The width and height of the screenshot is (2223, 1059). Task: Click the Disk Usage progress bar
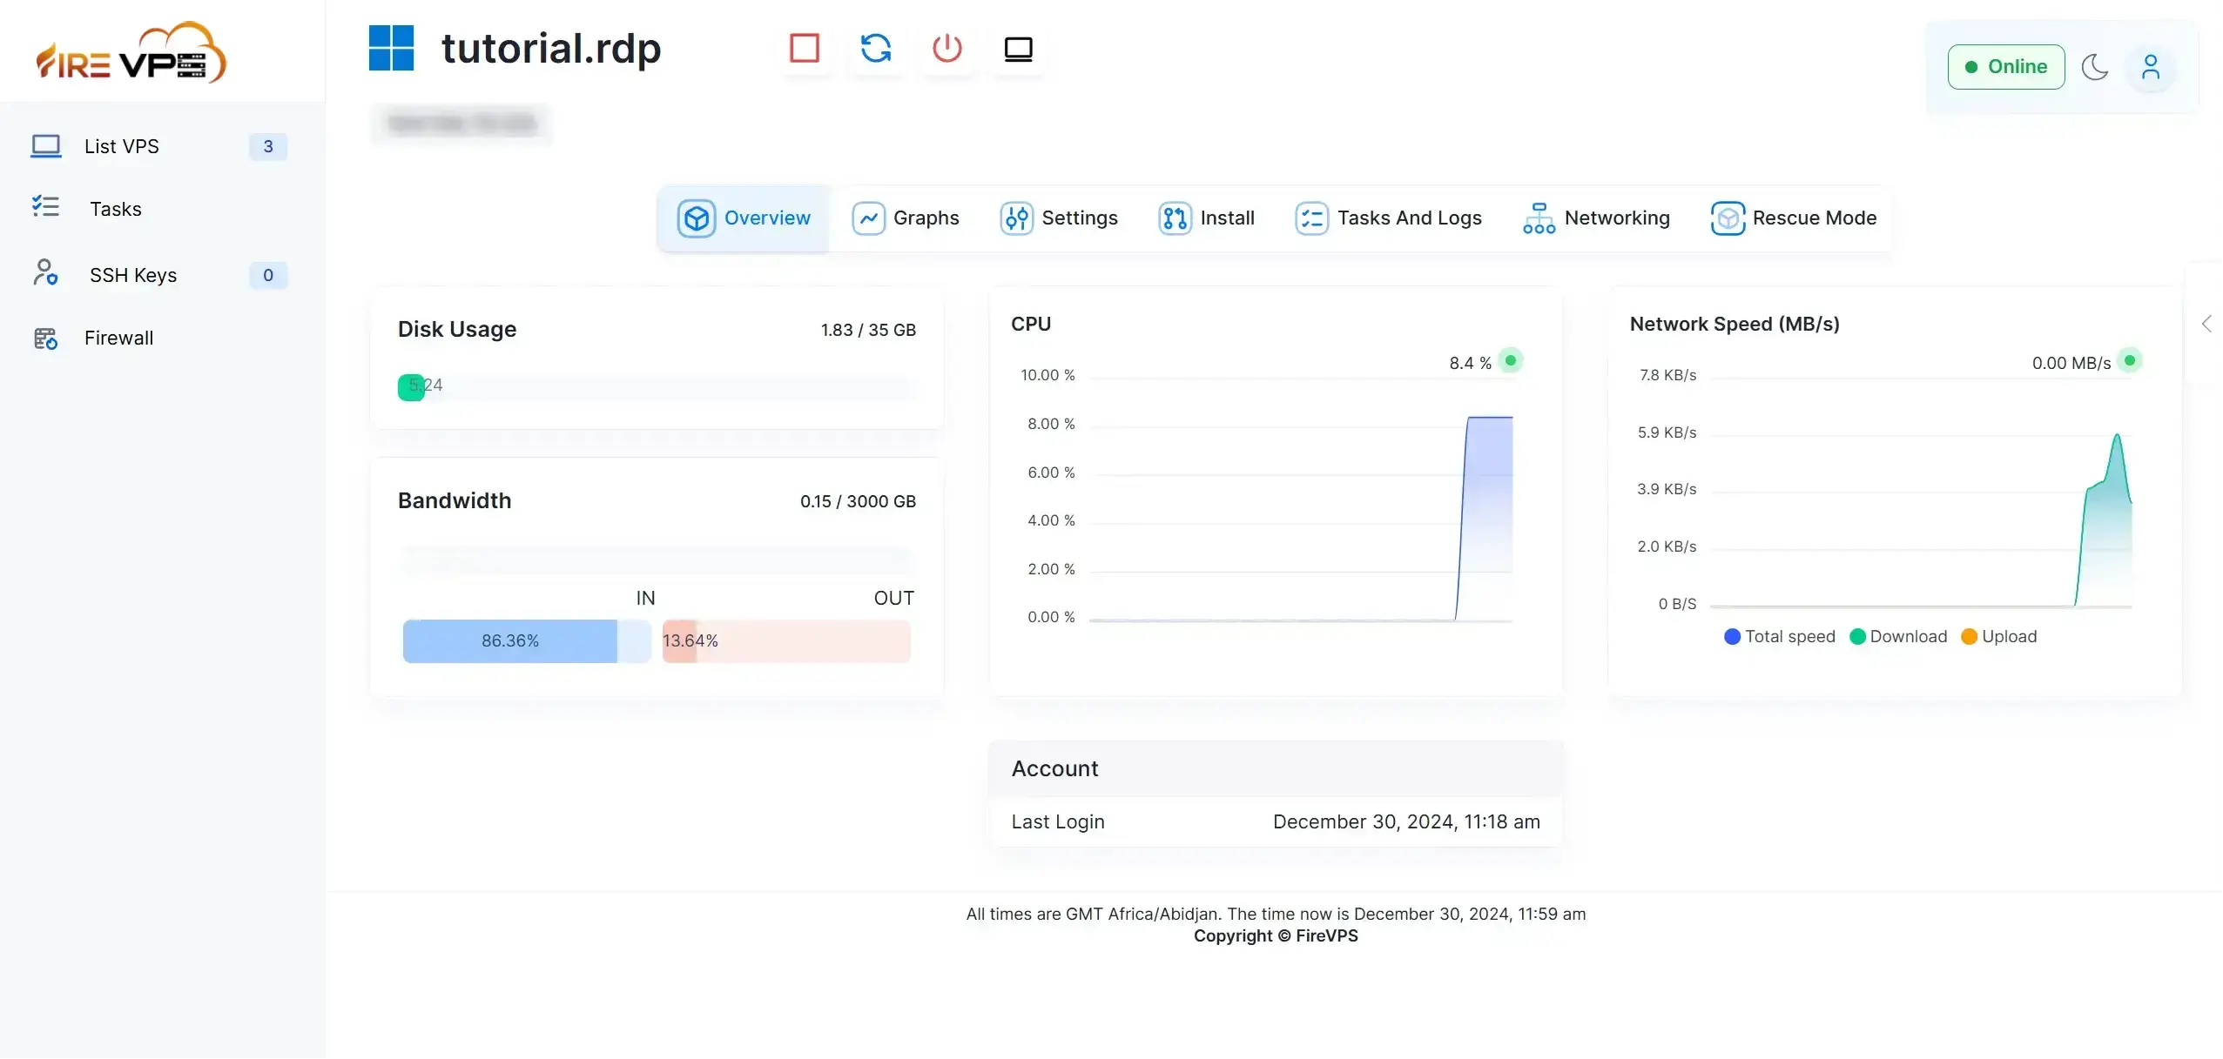(657, 389)
